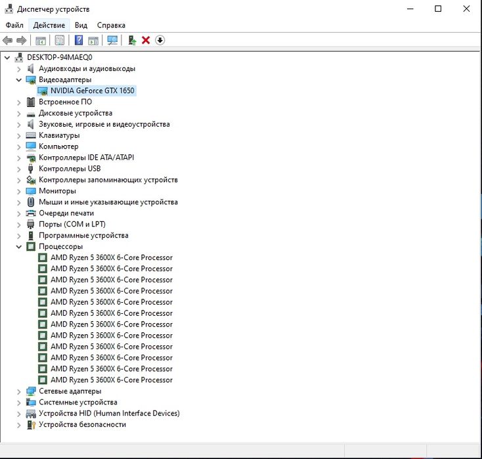
Task: Click the icon beside NVIDIA GeForce GTX 1650
Action: pyautogui.click(x=43, y=91)
